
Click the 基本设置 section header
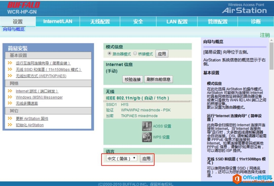click(x=48, y=55)
